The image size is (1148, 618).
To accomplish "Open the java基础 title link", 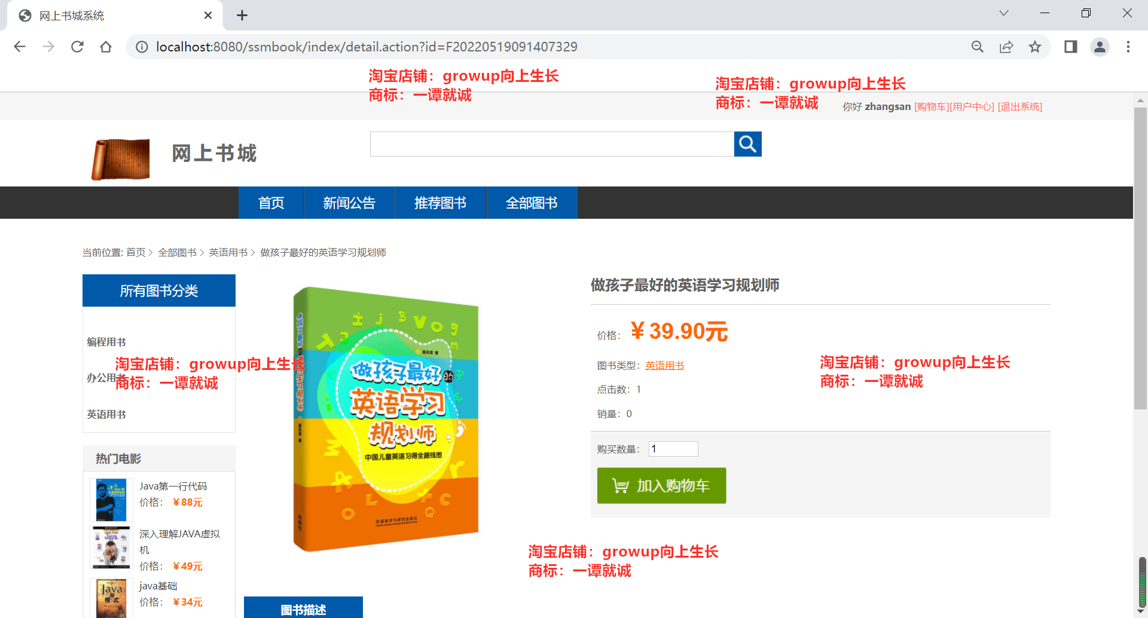I will tap(158, 586).
